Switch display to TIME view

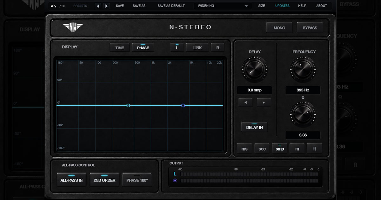[x=120, y=48]
